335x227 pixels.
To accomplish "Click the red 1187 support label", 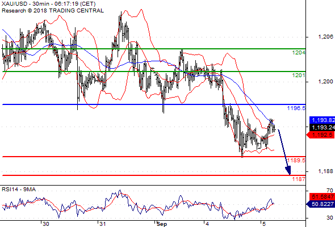I will 299,179.
